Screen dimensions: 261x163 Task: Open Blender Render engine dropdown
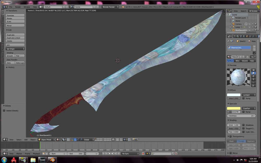pos(110,7)
